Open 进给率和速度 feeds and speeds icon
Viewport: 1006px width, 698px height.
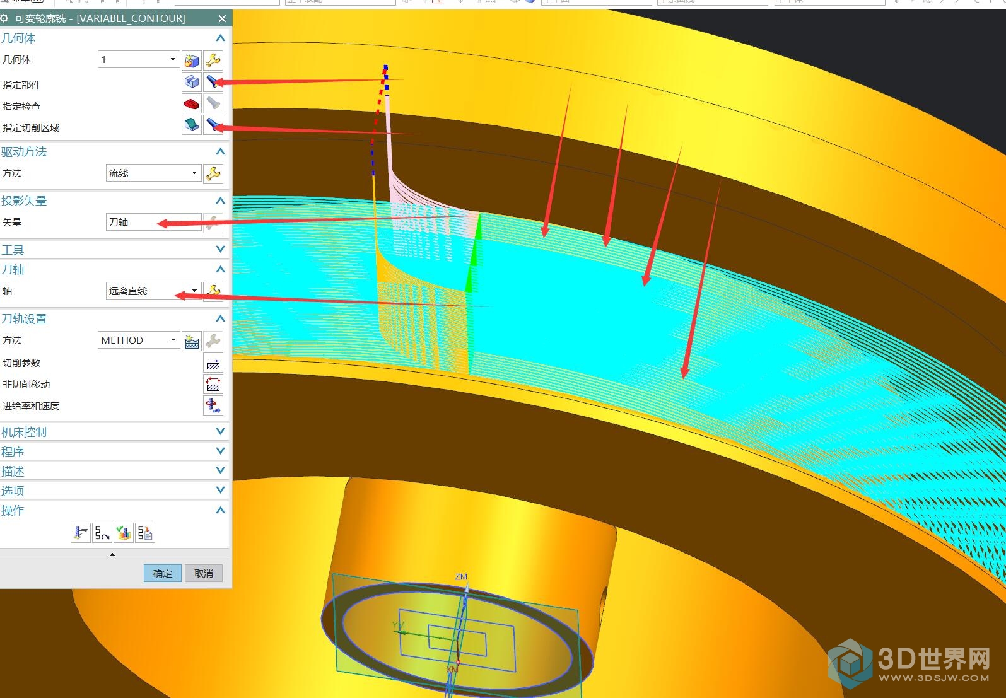(213, 405)
